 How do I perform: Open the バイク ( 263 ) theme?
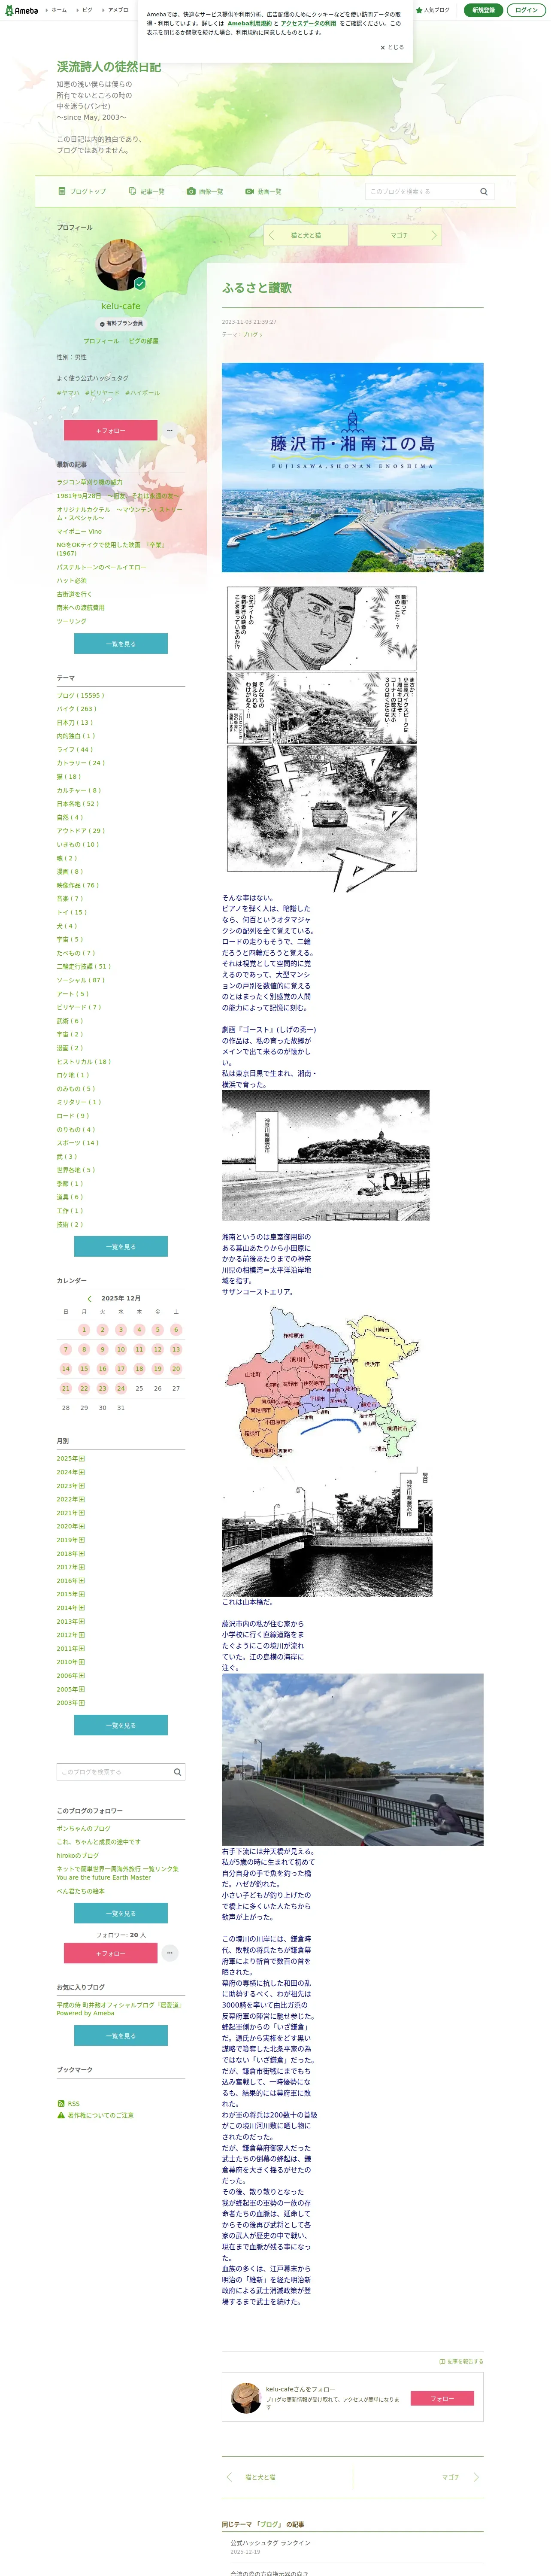pyautogui.click(x=77, y=709)
